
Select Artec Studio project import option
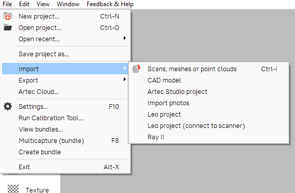209,92
